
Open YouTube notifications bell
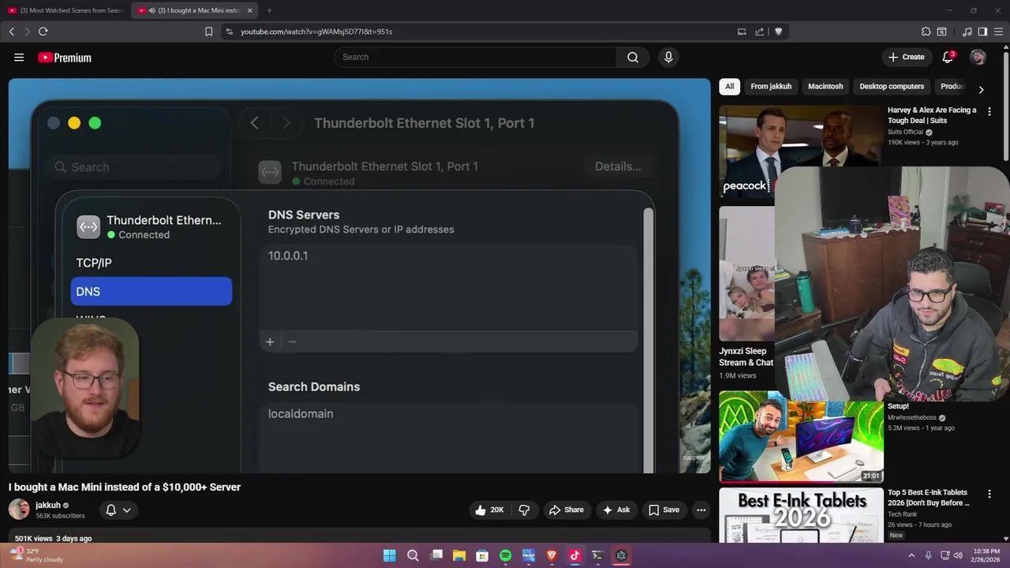coord(948,58)
